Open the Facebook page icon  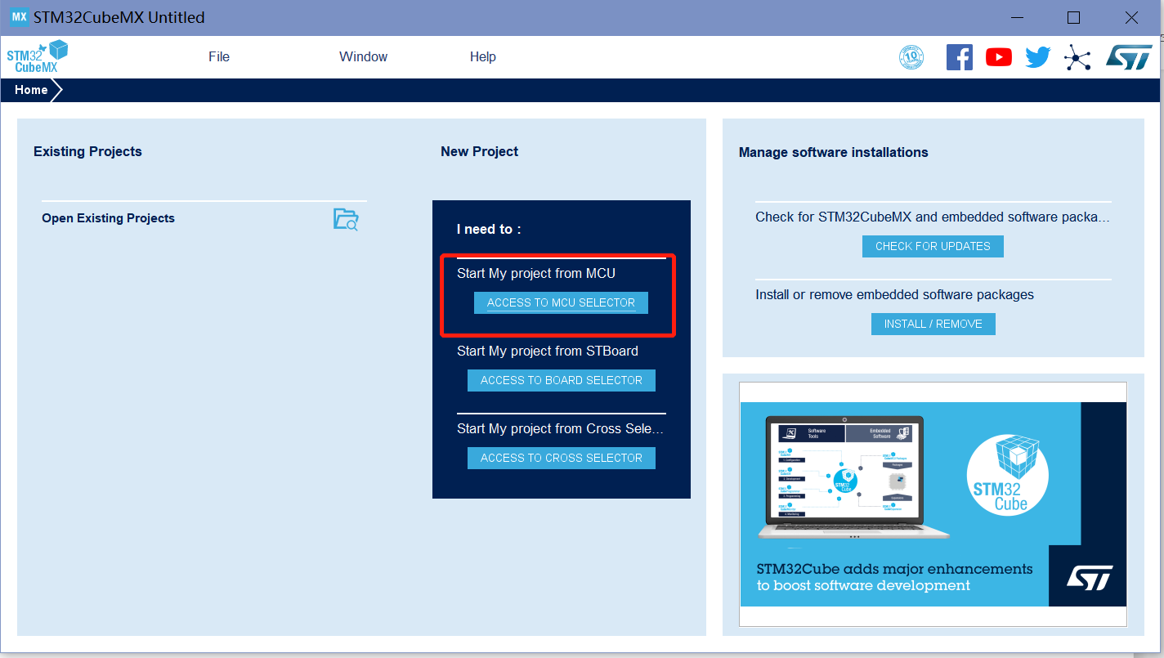959,56
